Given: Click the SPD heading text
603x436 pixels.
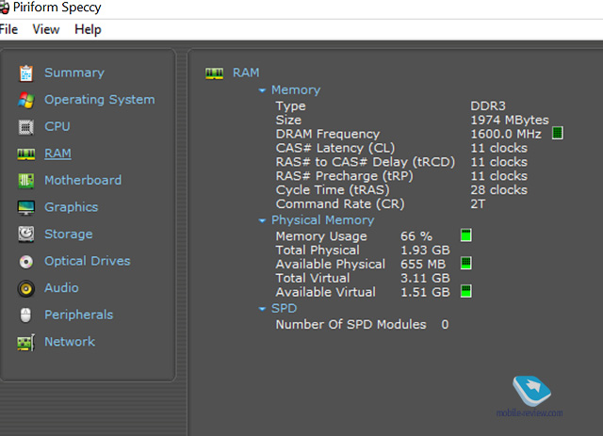Looking at the screenshot, I should pyautogui.click(x=285, y=308).
